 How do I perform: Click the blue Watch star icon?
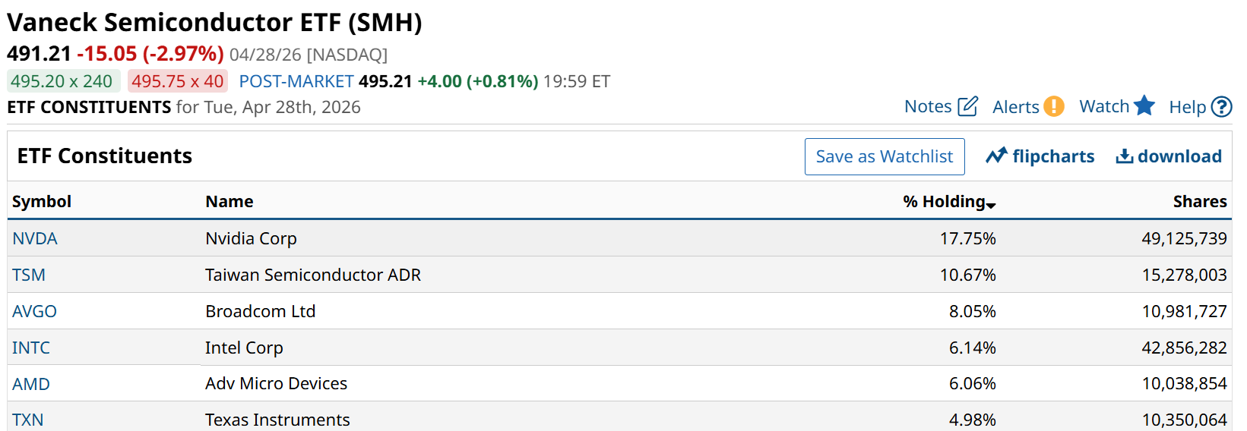1144,106
